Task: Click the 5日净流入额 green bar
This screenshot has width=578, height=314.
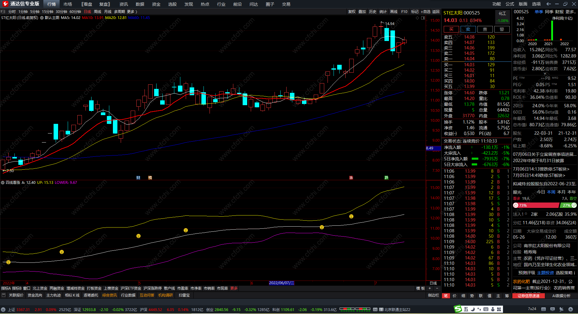Action: [x=475, y=159]
